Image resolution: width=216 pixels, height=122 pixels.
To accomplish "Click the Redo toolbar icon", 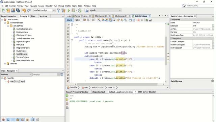I will (29, 11).
